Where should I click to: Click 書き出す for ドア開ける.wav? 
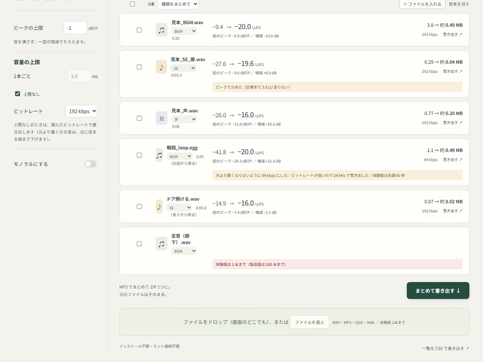click(x=453, y=211)
